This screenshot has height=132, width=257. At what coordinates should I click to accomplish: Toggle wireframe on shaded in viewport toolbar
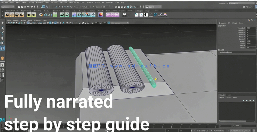[x=55, y=23]
